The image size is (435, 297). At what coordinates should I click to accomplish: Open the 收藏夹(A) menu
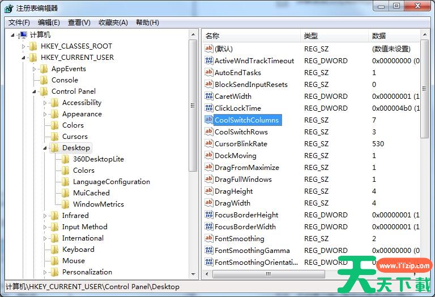tap(113, 23)
